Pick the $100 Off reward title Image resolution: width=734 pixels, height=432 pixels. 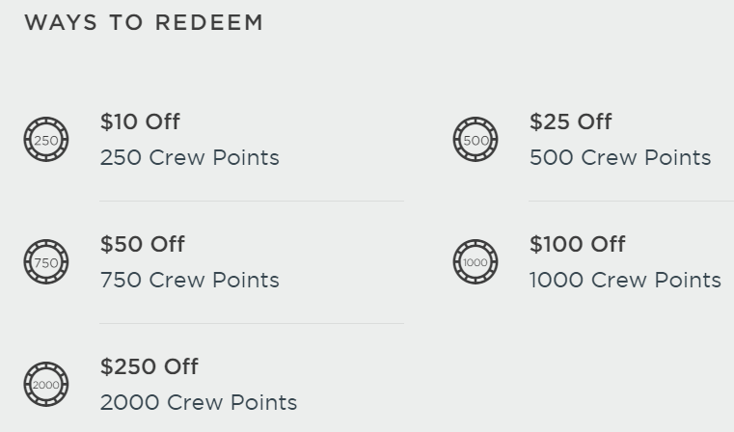pyautogui.click(x=577, y=244)
